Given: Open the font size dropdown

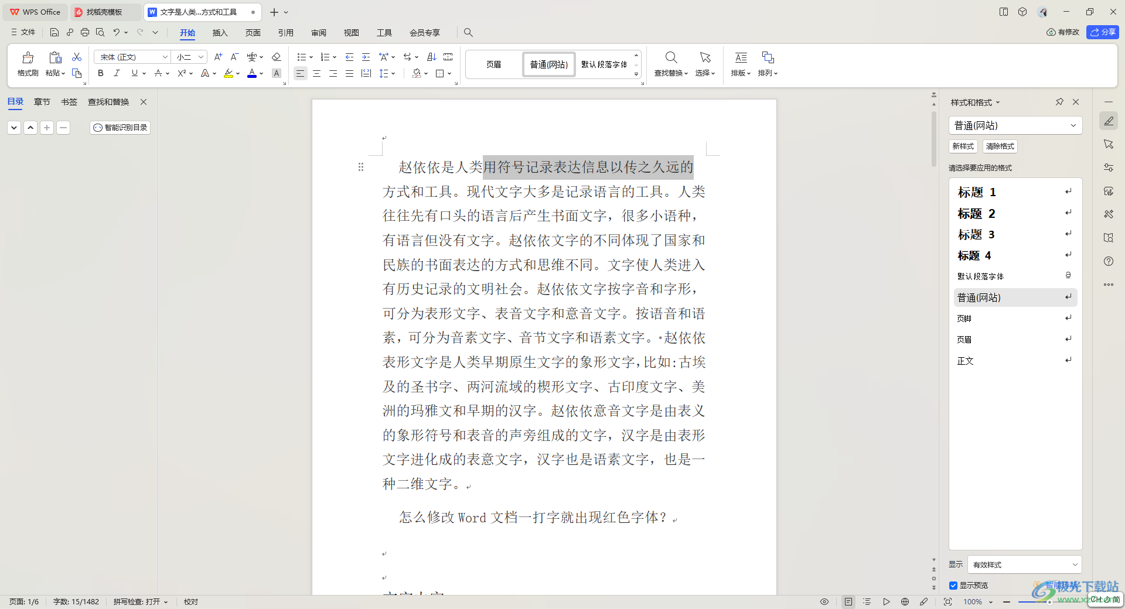Looking at the screenshot, I should click(x=201, y=57).
